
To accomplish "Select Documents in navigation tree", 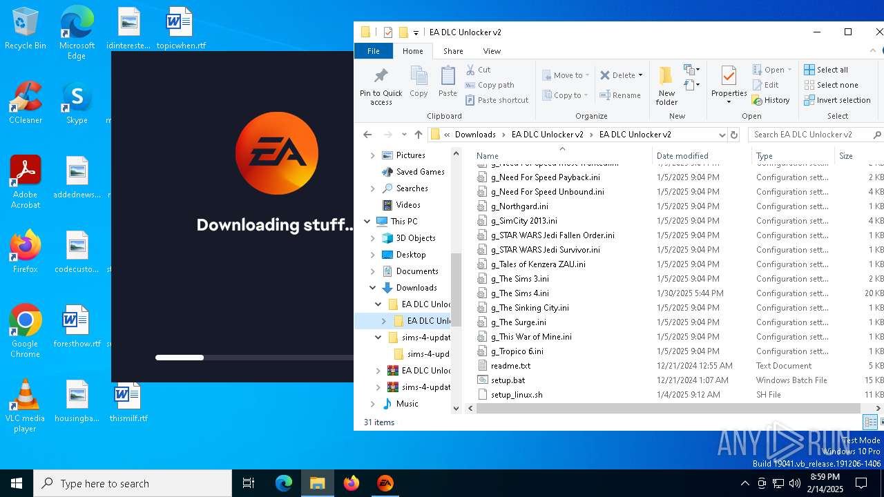I will tap(417, 271).
